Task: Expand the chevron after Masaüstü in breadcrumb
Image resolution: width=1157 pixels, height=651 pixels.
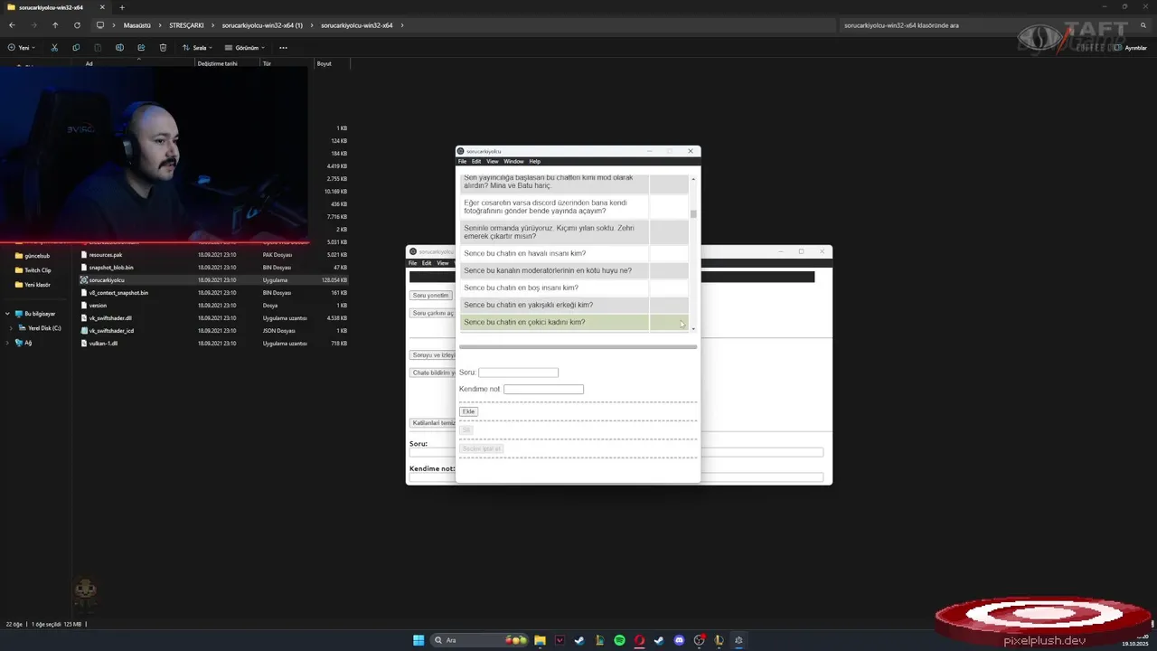Action: point(158,25)
